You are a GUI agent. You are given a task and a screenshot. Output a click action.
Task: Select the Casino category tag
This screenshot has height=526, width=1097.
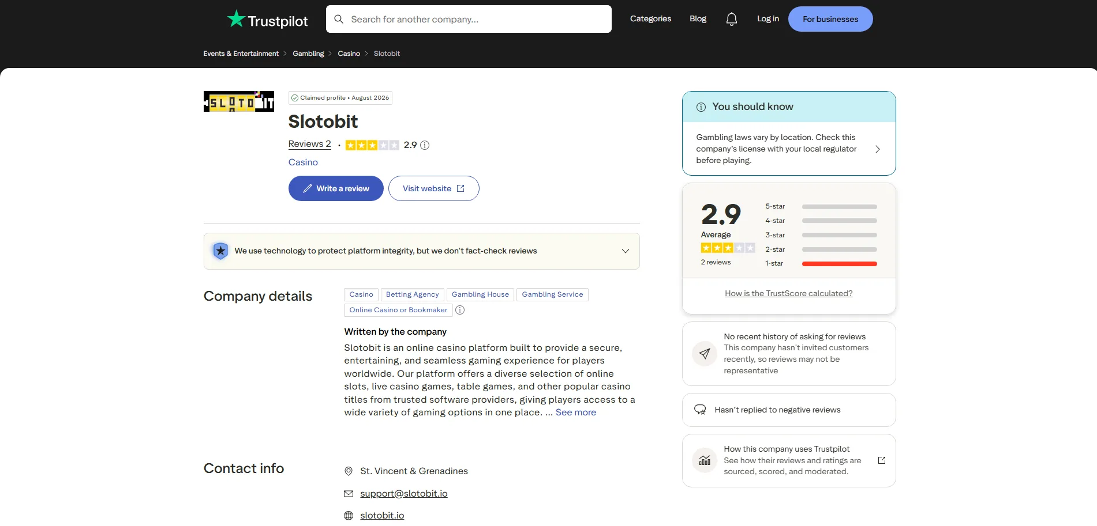361,294
